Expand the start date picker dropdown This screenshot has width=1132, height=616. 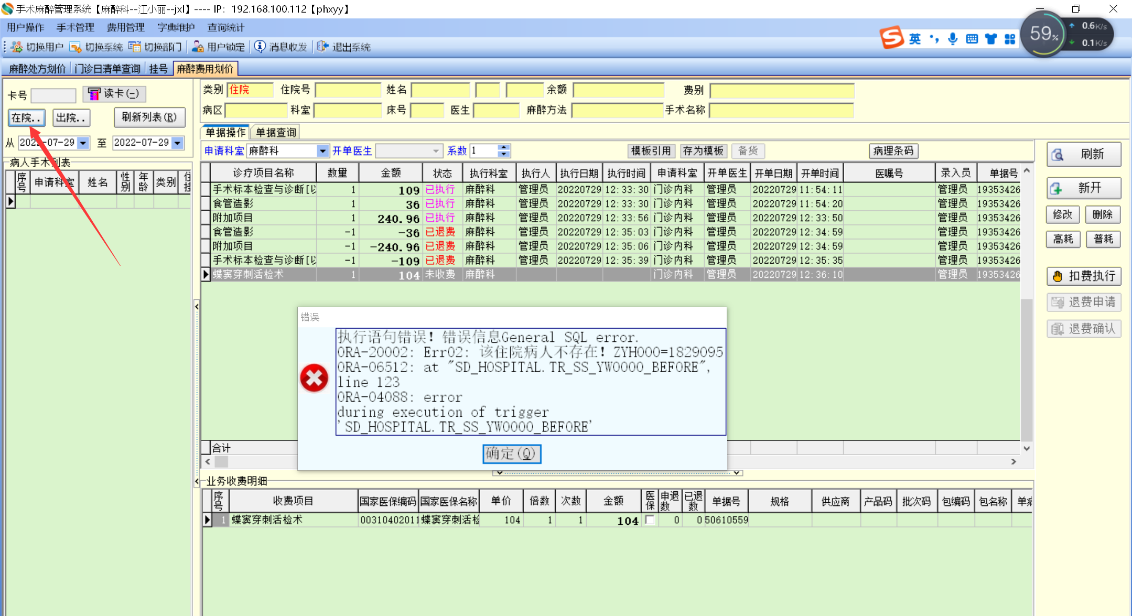tap(83, 143)
